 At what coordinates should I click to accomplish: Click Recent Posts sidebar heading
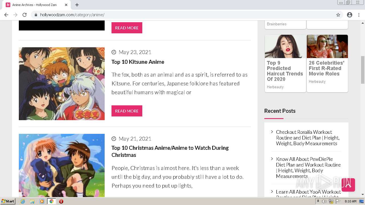tap(280, 111)
